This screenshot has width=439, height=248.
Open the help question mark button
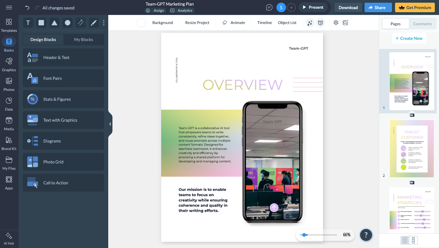[x=366, y=235]
